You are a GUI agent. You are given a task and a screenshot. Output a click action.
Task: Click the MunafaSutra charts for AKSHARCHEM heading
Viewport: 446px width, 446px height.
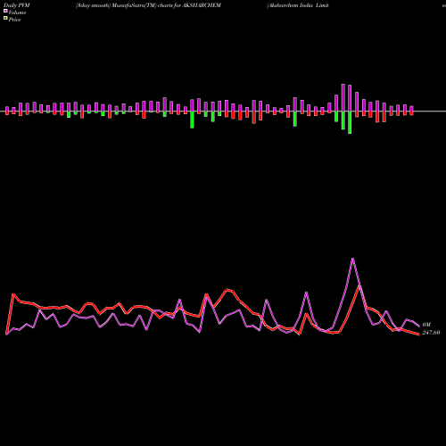click(148, 5)
